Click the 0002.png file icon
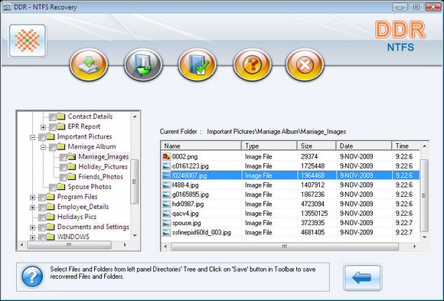 [167, 156]
